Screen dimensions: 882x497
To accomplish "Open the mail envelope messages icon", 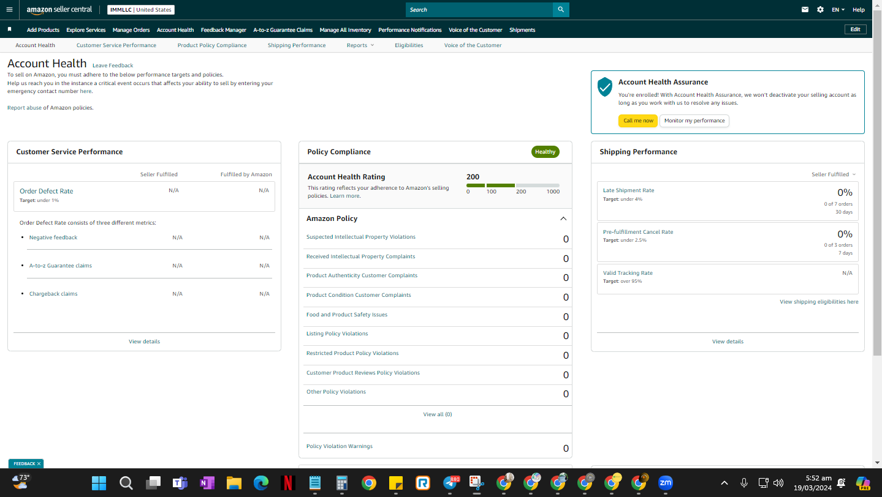I will (805, 10).
